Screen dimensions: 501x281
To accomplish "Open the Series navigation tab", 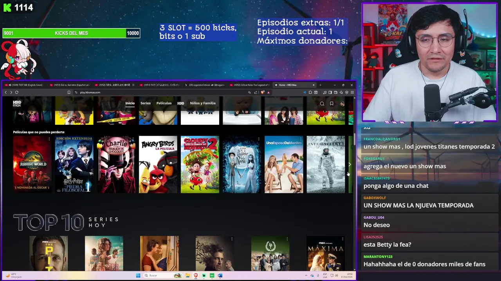I will [x=146, y=103].
